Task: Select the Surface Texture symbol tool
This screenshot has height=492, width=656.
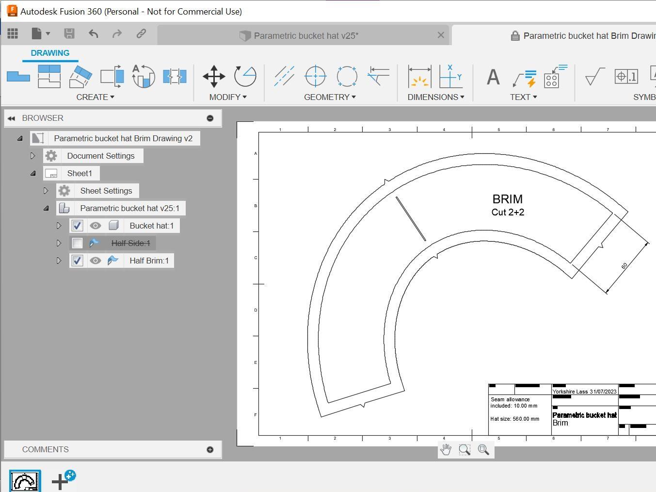Action: (593, 76)
